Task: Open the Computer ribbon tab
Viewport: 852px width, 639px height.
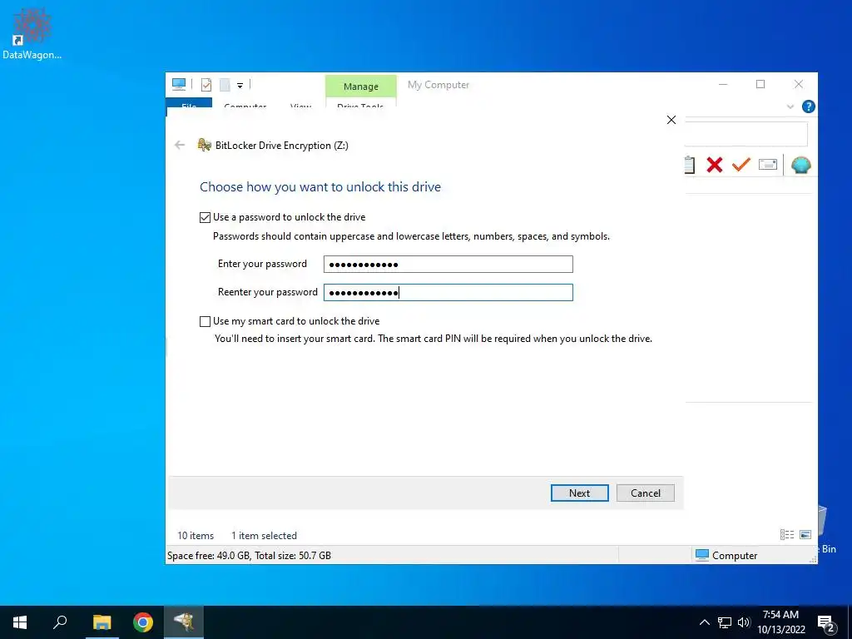Action: click(245, 106)
